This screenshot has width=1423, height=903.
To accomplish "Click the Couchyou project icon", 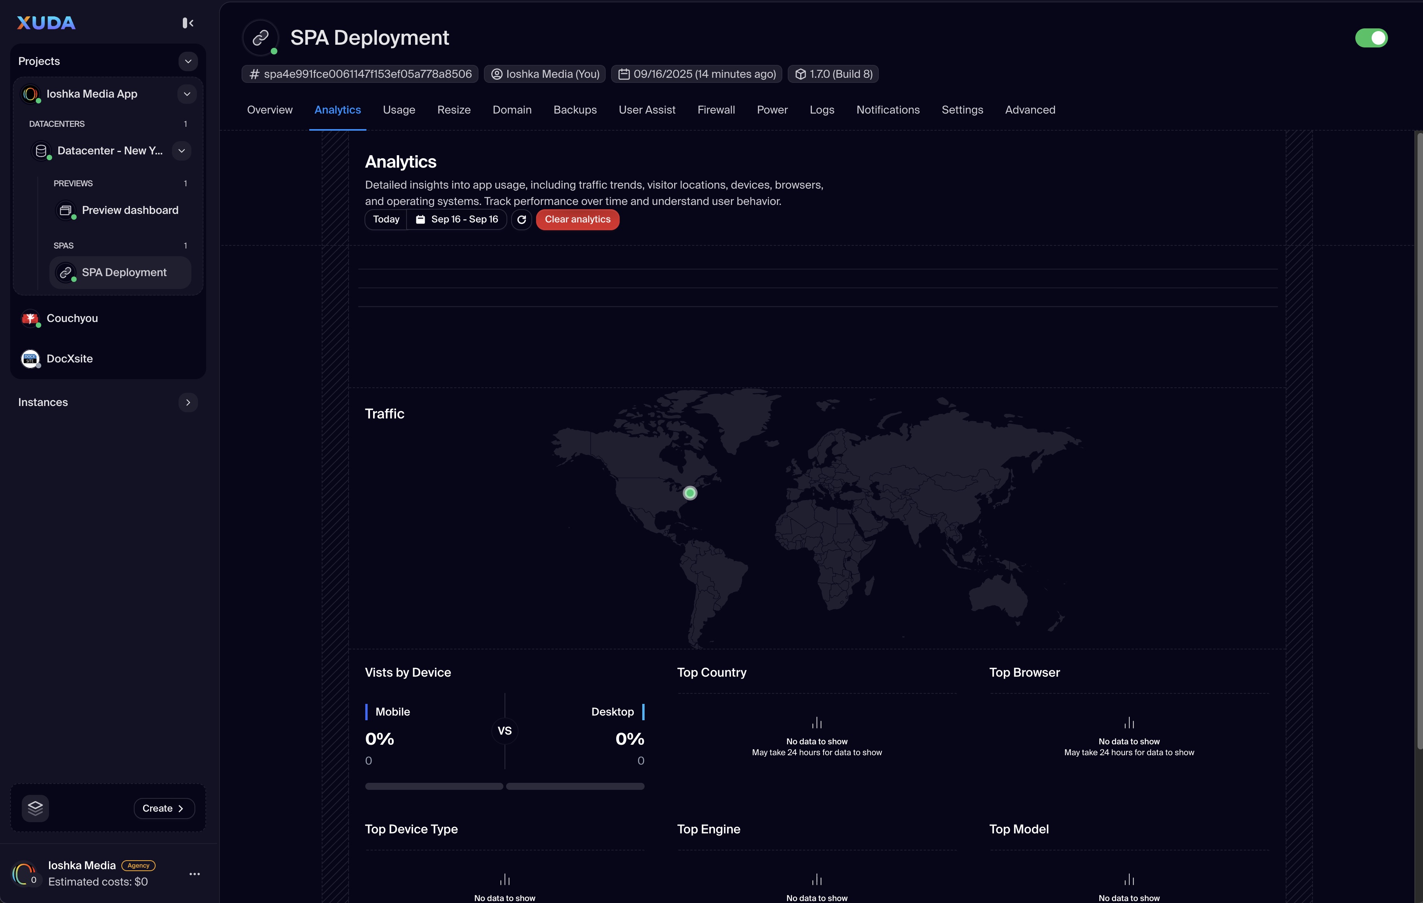I will click(30, 318).
